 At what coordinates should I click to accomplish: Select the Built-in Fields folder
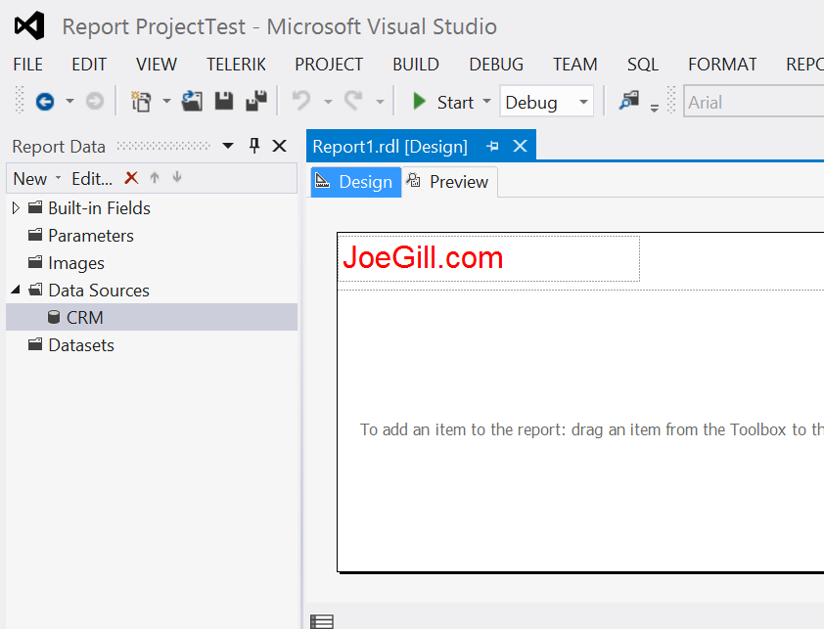tap(99, 208)
